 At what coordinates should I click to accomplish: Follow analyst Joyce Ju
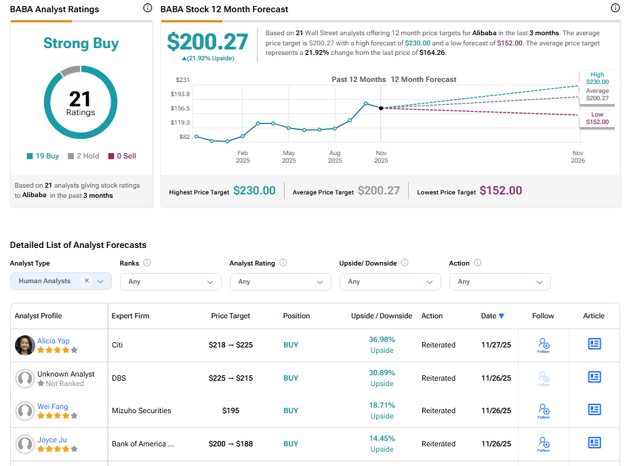coord(543,444)
